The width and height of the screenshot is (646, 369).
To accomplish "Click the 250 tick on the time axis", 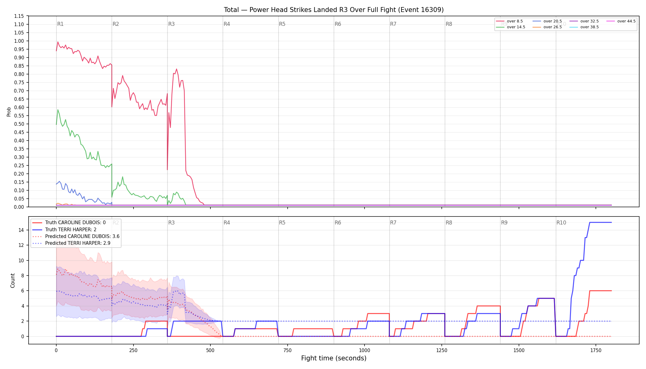I will (x=133, y=350).
